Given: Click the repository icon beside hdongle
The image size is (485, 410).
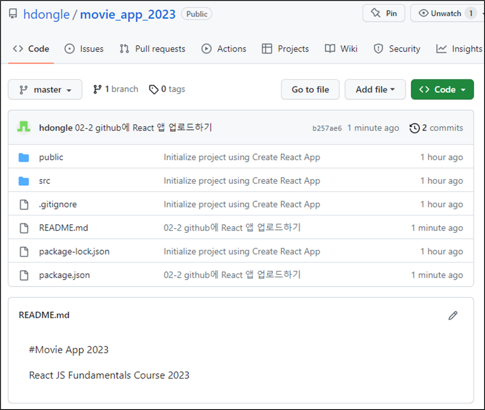Looking at the screenshot, I should 13,14.
